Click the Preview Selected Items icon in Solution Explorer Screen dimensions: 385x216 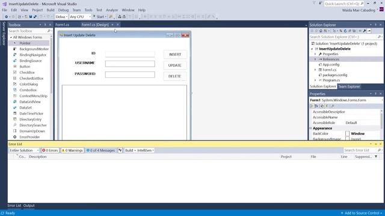click(x=369, y=31)
